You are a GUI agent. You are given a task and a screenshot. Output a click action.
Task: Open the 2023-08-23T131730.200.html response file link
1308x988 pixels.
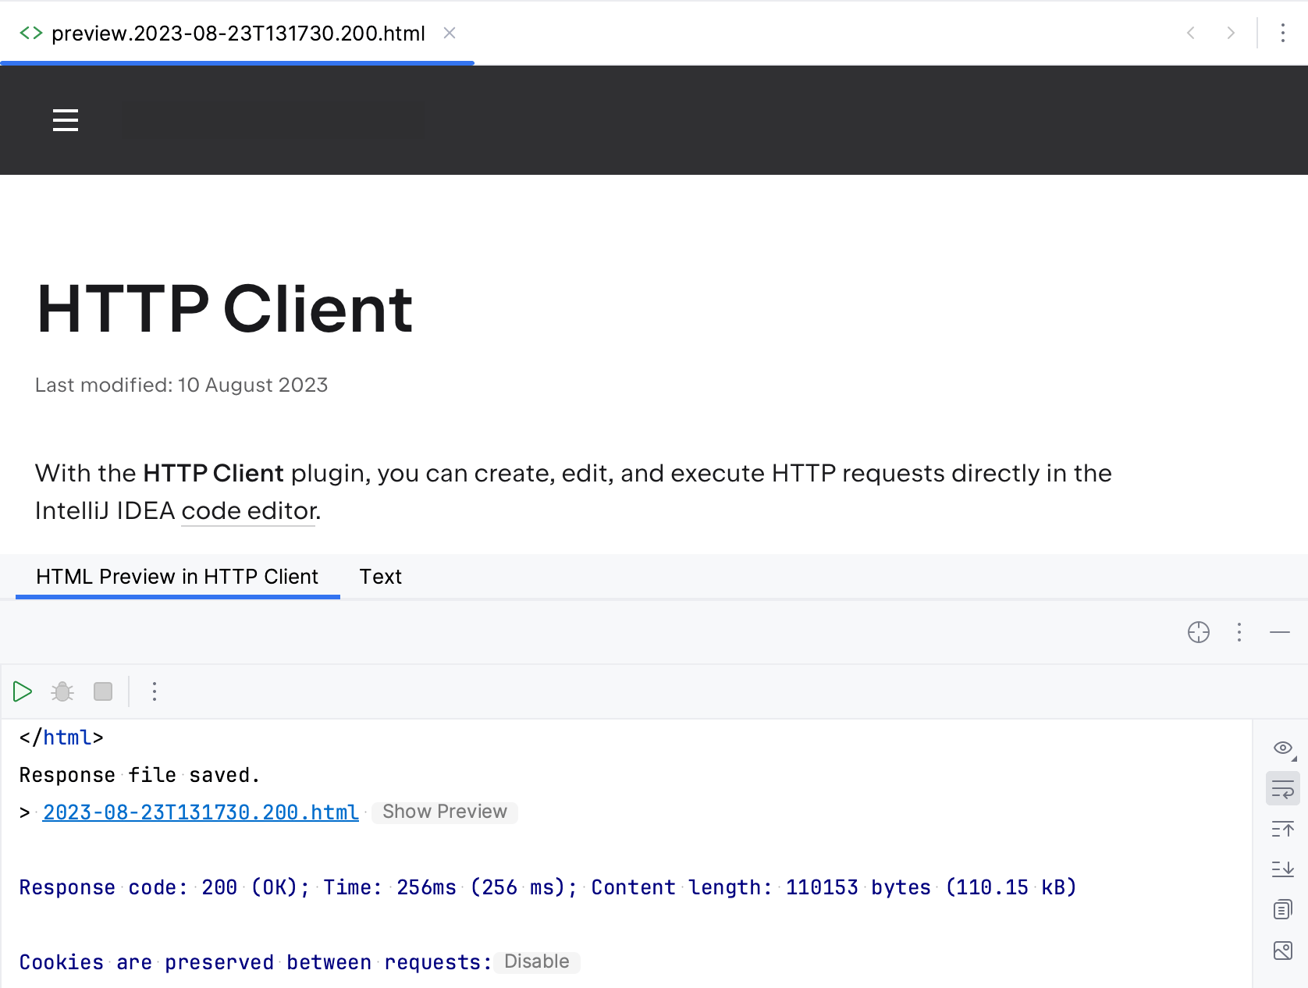click(200, 812)
